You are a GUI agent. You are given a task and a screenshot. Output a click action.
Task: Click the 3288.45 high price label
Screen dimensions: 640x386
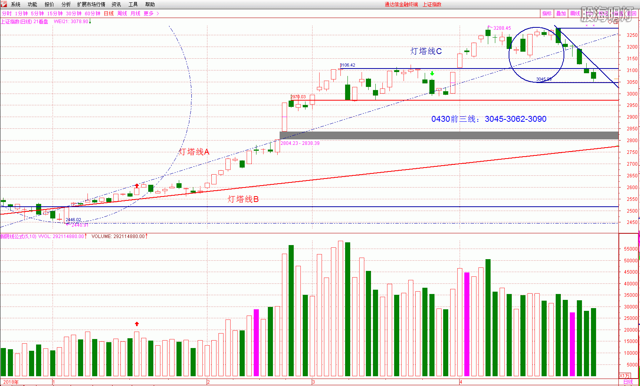[x=502, y=28]
